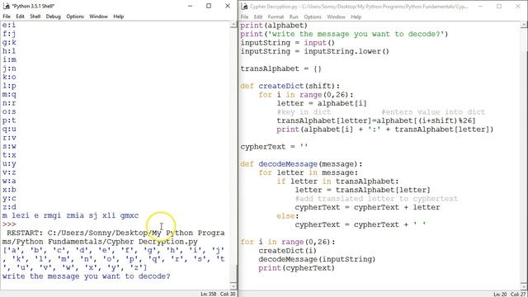Click editor scrollbar up arrow
This screenshot has width=528, height=297.
(x=524, y=26)
